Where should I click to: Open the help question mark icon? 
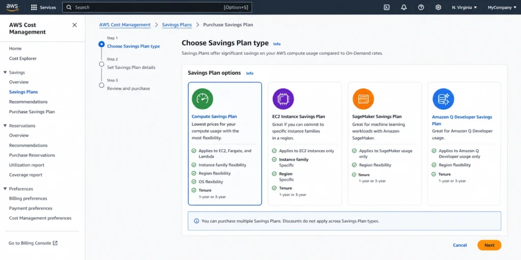click(421, 7)
